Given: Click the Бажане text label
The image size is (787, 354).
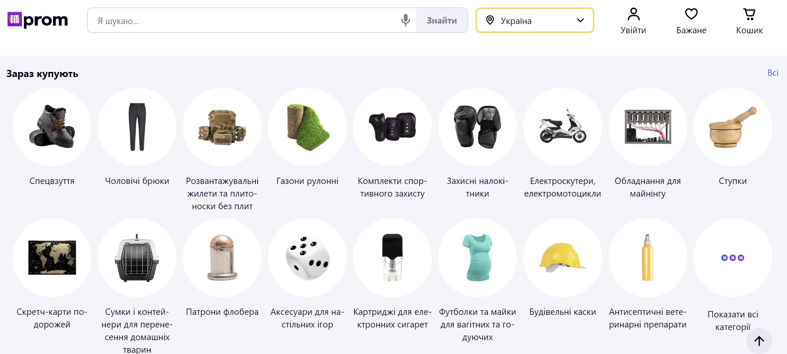Looking at the screenshot, I should [x=691, y=30].
